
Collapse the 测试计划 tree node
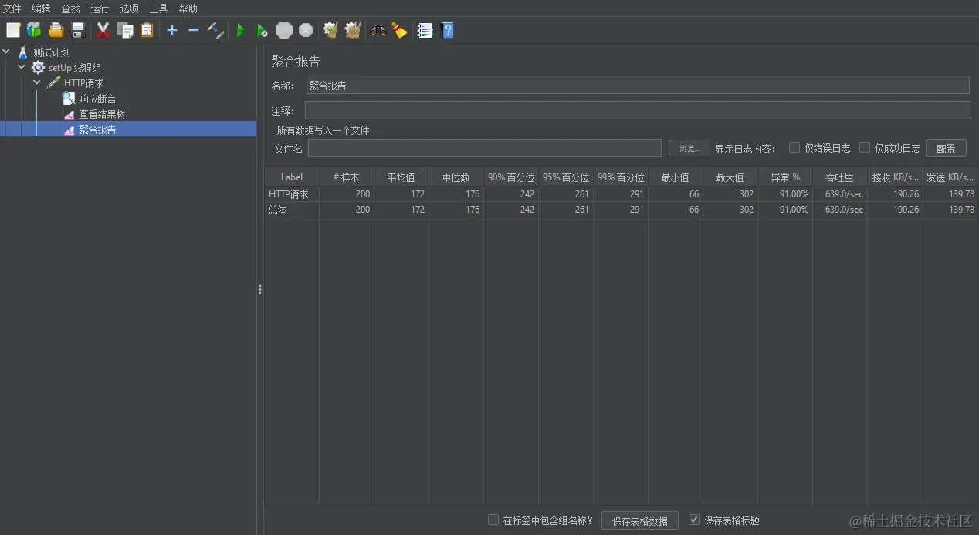pos(7,52)
